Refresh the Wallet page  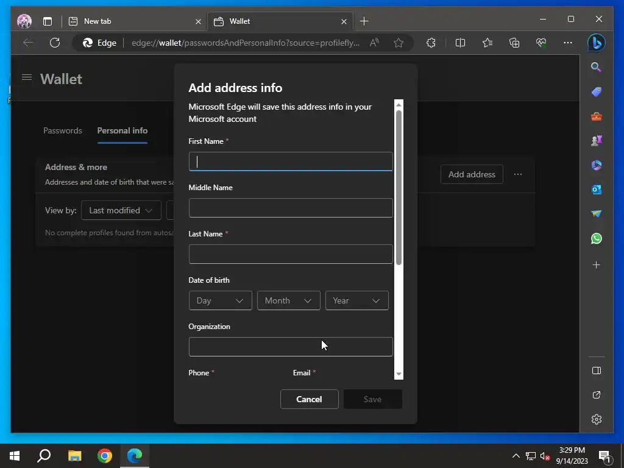click(55, 43)
